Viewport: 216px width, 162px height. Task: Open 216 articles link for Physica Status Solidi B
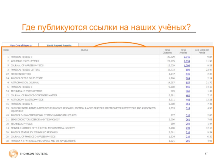click(x=188, y=132)
